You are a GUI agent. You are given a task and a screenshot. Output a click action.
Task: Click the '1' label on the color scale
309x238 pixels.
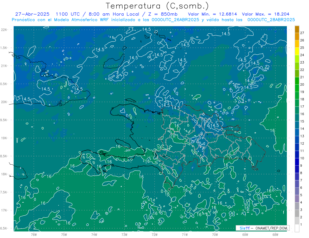coord(301,225)
